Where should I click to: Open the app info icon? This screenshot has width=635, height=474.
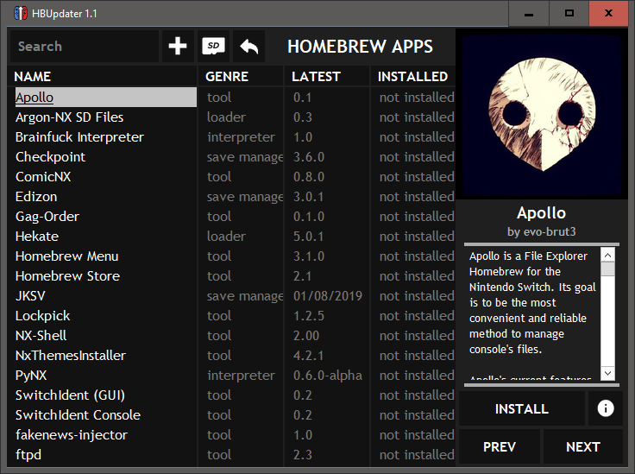pyautogui.click(x=606, y=408)
